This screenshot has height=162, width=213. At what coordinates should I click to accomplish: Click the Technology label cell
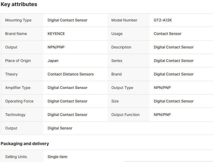(15, 115)
